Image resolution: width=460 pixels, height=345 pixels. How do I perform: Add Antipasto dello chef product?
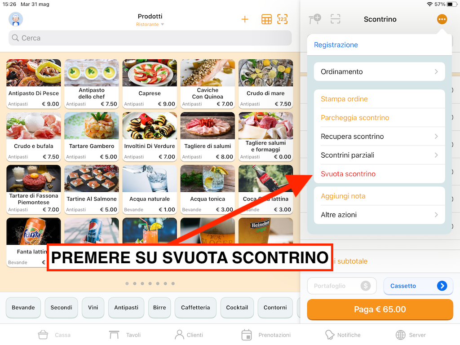pyautogui.click(x=92, y=84)
